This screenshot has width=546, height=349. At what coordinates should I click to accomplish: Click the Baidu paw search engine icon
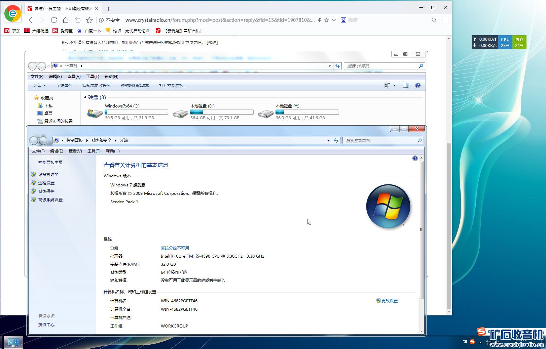click(343, 20)
